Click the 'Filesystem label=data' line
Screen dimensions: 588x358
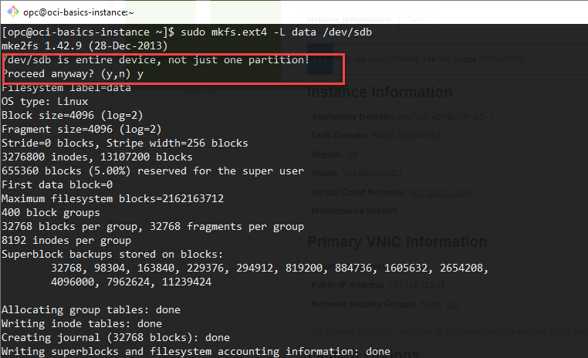[x=66, y=88]
